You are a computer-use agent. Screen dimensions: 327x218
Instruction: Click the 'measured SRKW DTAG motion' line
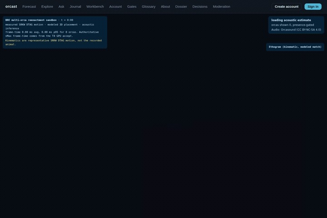[x=50, y=26]
